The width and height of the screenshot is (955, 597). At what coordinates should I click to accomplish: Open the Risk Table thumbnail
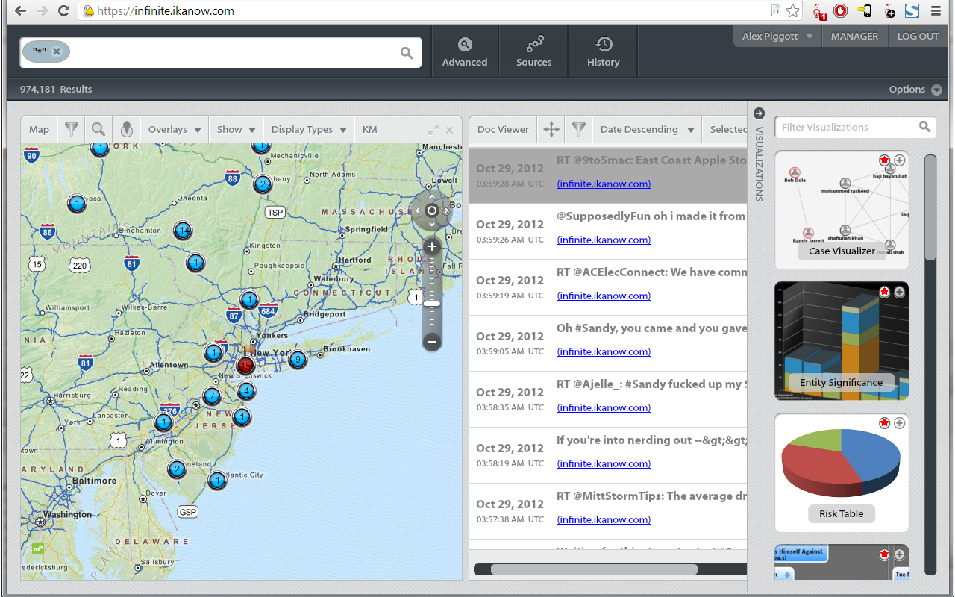tap(842, 472)
